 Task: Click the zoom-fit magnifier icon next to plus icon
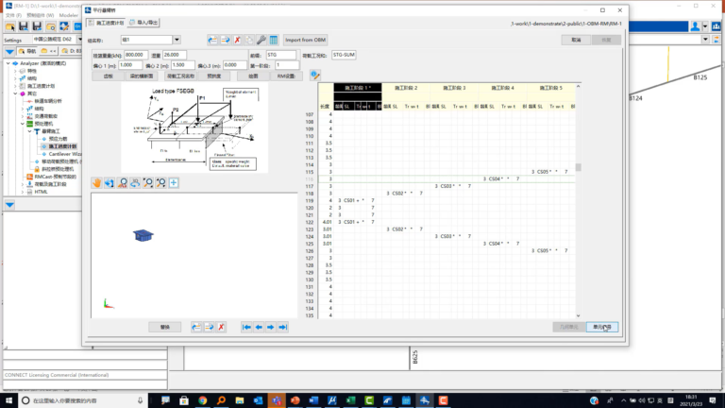160,182
